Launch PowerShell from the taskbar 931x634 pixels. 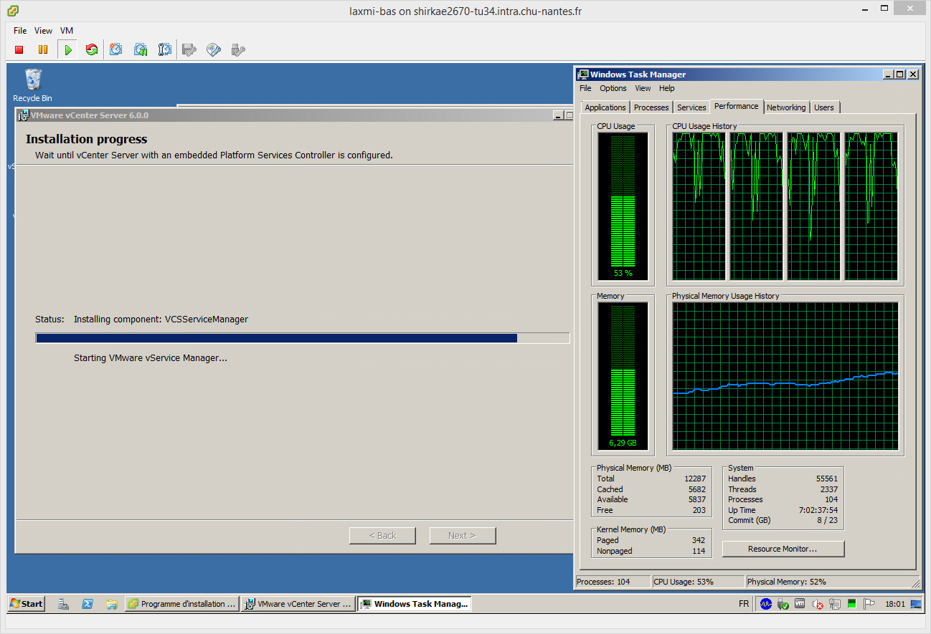point(88,604)
